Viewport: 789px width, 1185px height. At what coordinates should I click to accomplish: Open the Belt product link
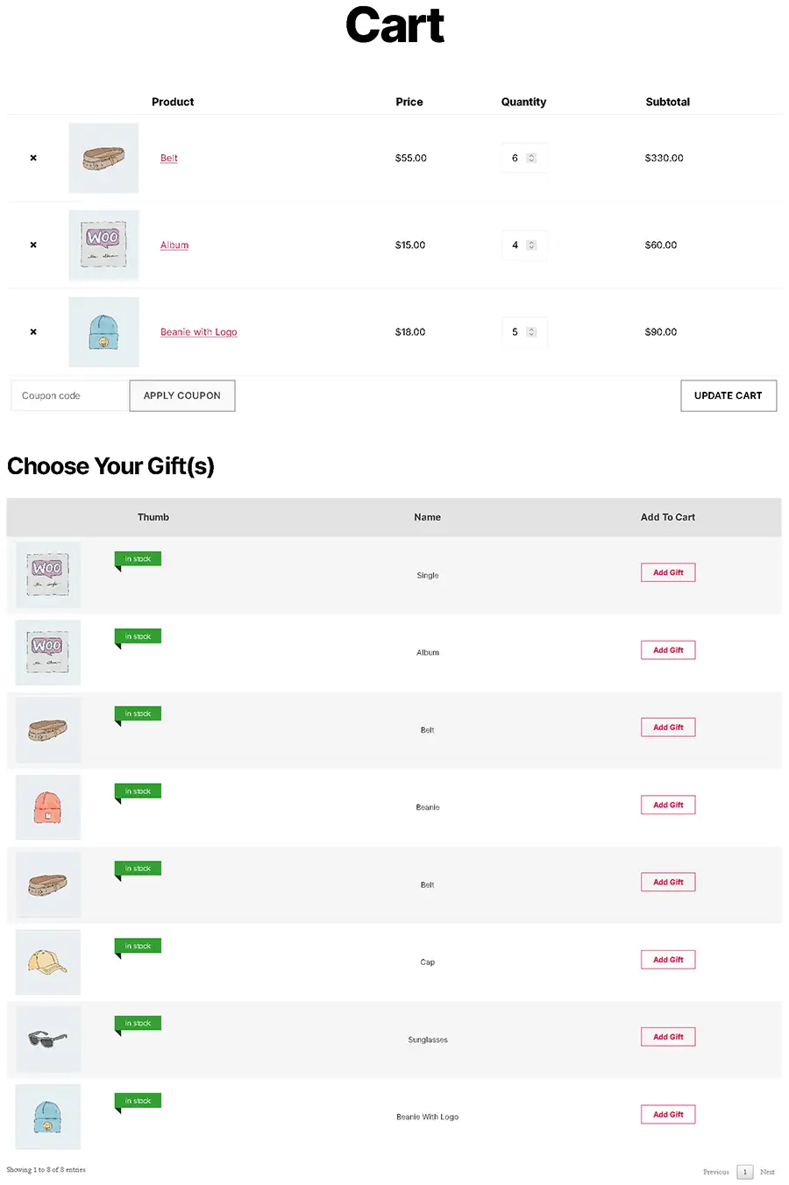[x=168, y=159]
